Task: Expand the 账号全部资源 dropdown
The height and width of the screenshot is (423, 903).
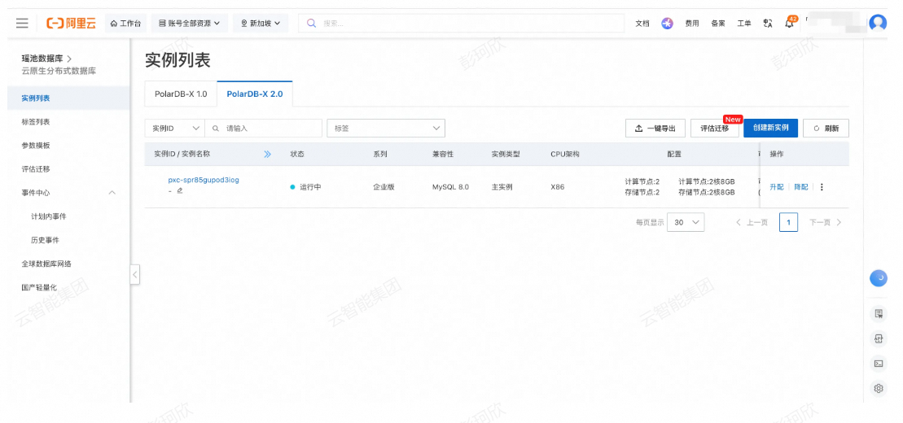Action: (190, 23)
